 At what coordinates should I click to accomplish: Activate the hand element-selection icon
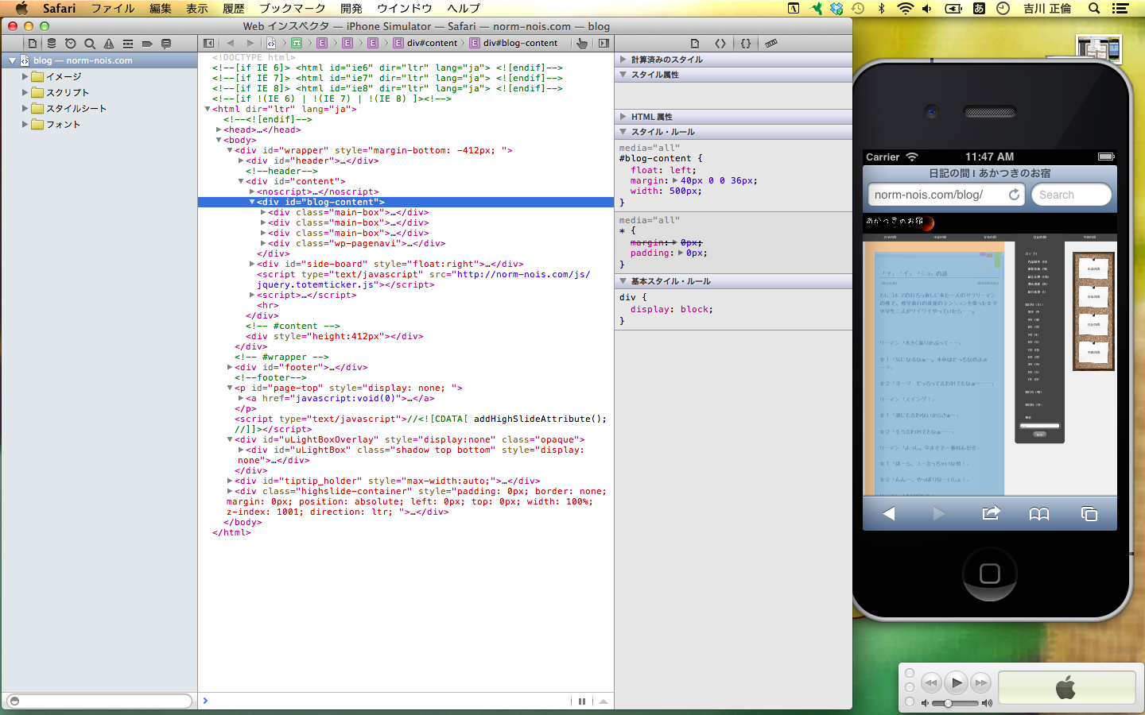pos(582,44)
